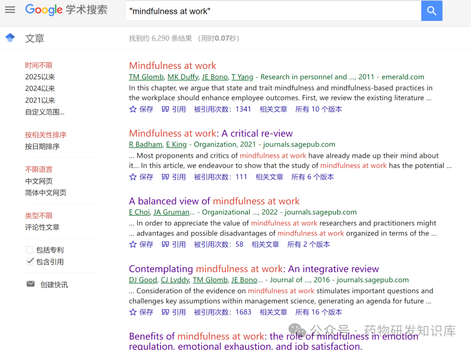Filter results to 2025以来

coord(40,77)
